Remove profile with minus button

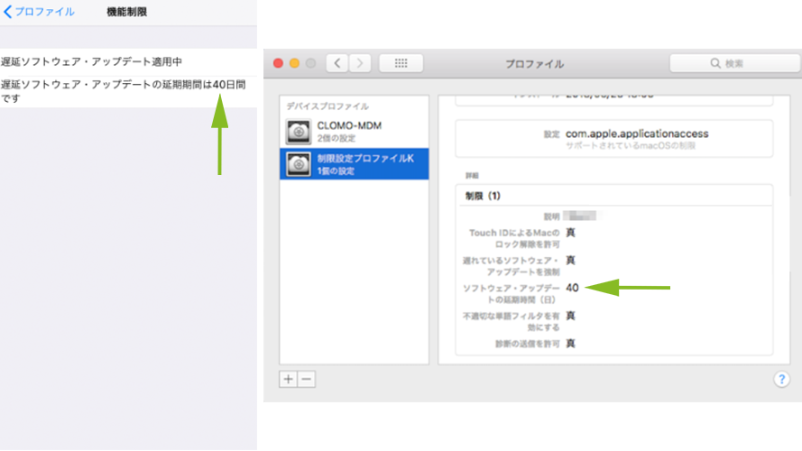click(x=307, y=380)
